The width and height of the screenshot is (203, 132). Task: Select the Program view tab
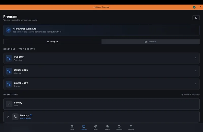(x=53, y=42)
